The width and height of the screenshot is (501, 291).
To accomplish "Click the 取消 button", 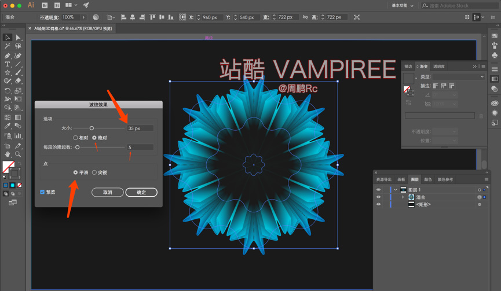I will pos(107,193).
